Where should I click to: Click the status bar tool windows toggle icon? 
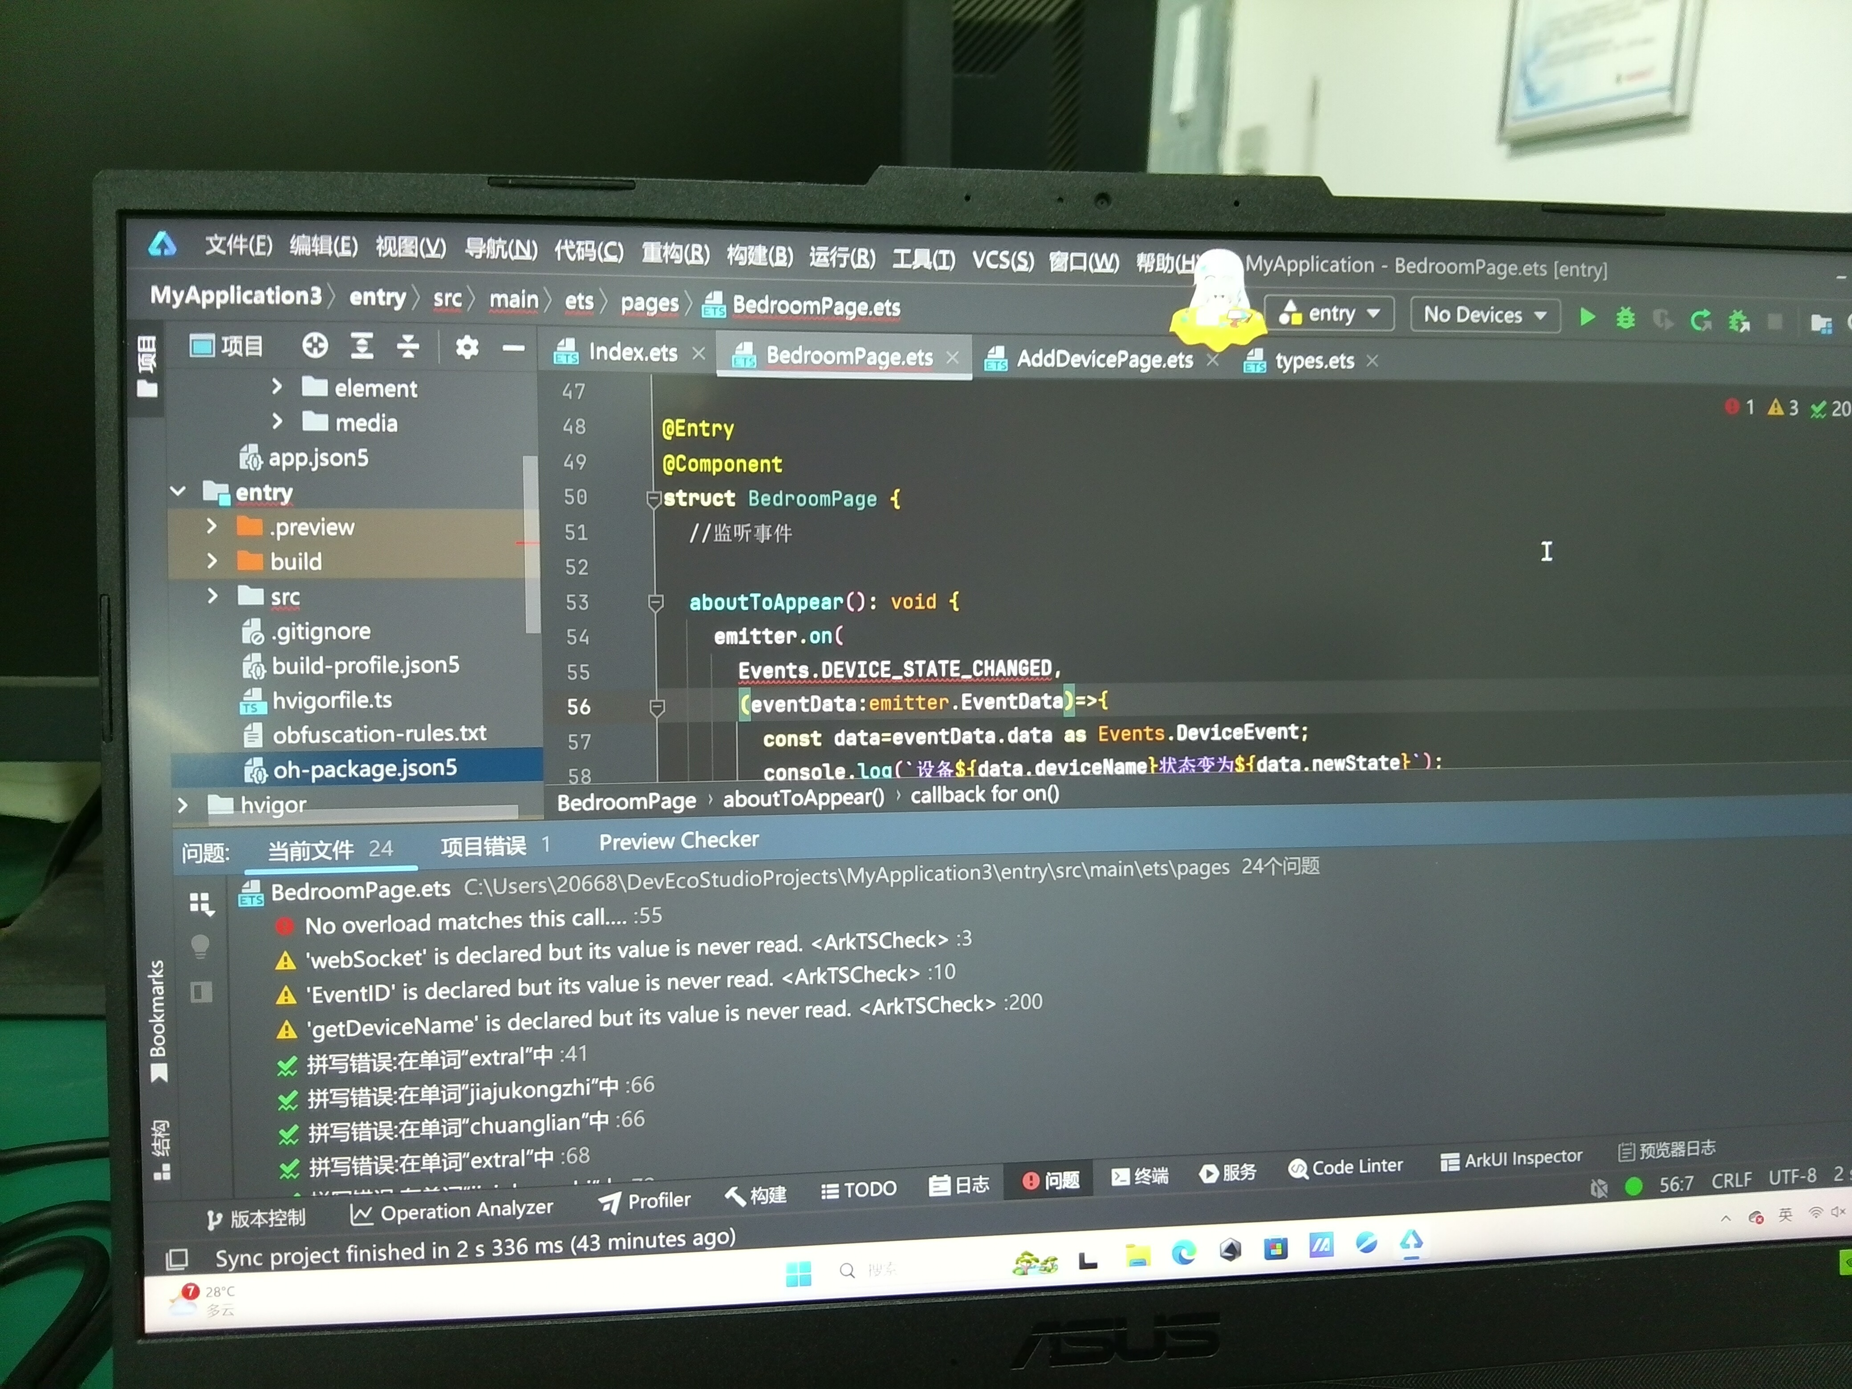[x=177, y=1259]
